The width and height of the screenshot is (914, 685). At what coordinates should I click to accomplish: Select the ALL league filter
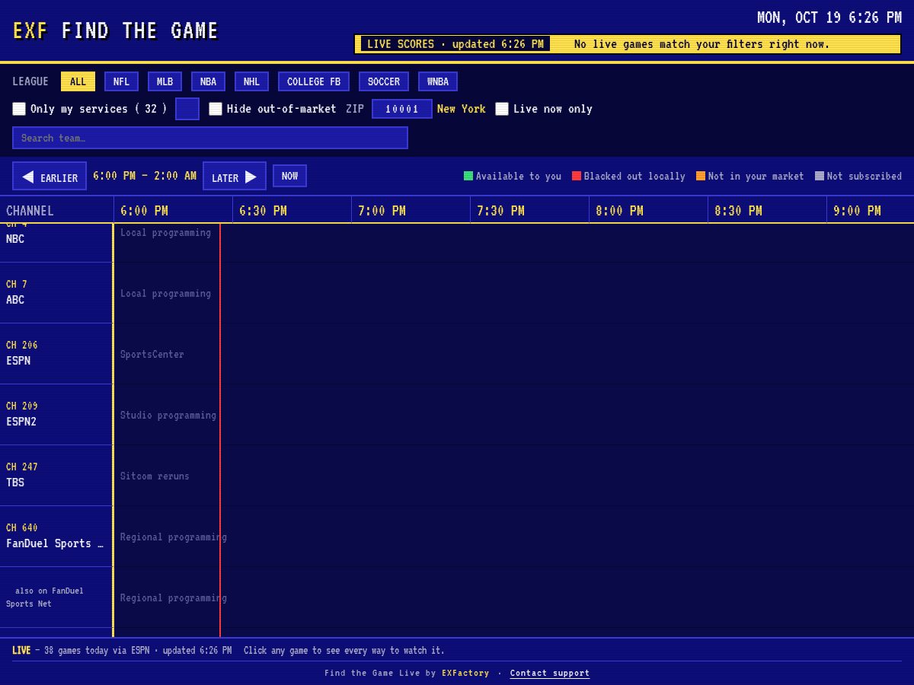pyautogui.click(x=78, y=81)
